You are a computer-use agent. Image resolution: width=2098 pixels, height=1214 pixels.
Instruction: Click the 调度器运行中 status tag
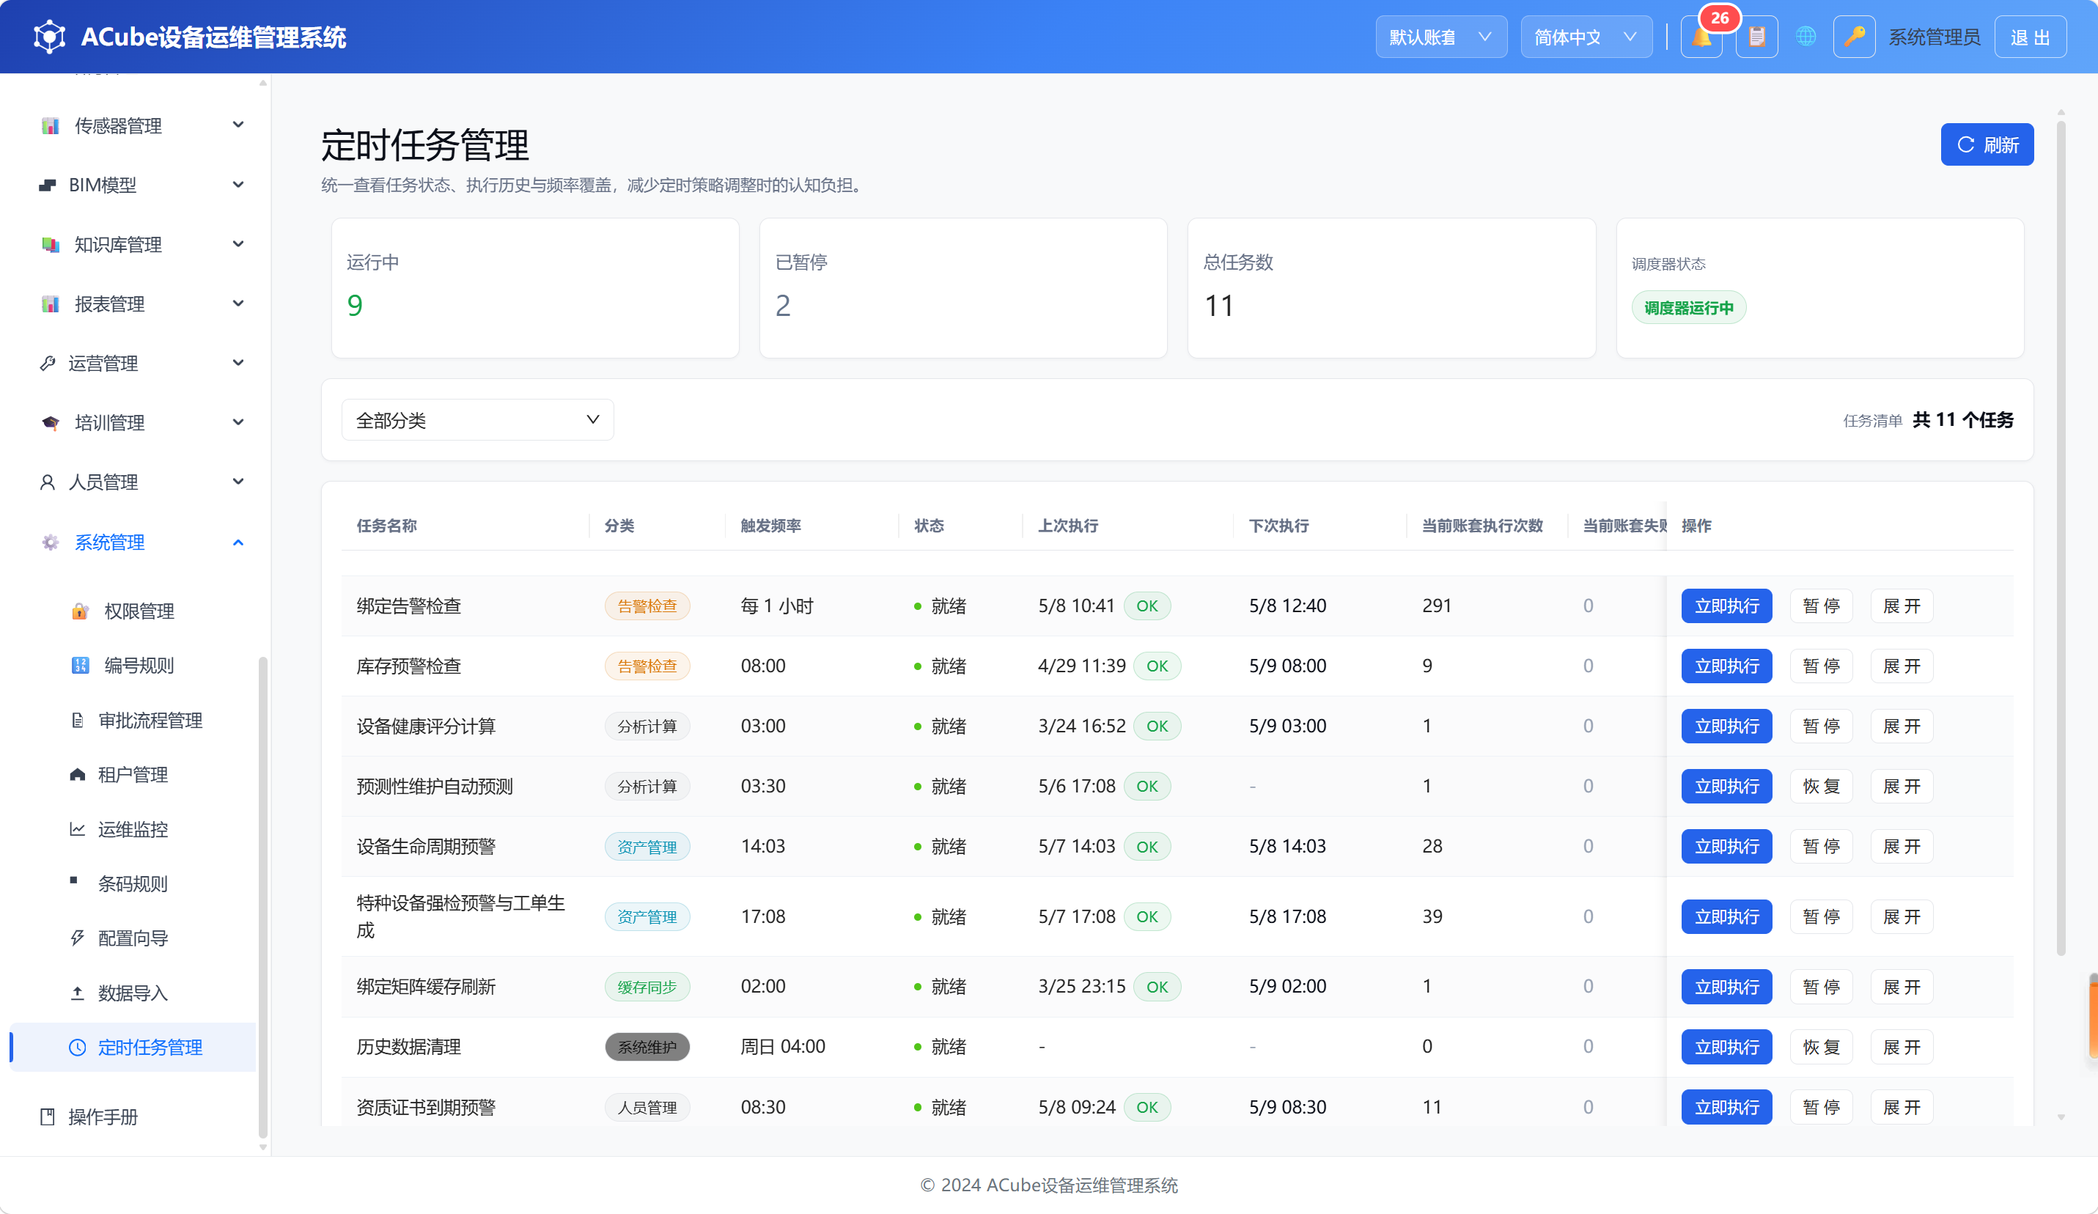(x=1688, y=308)
